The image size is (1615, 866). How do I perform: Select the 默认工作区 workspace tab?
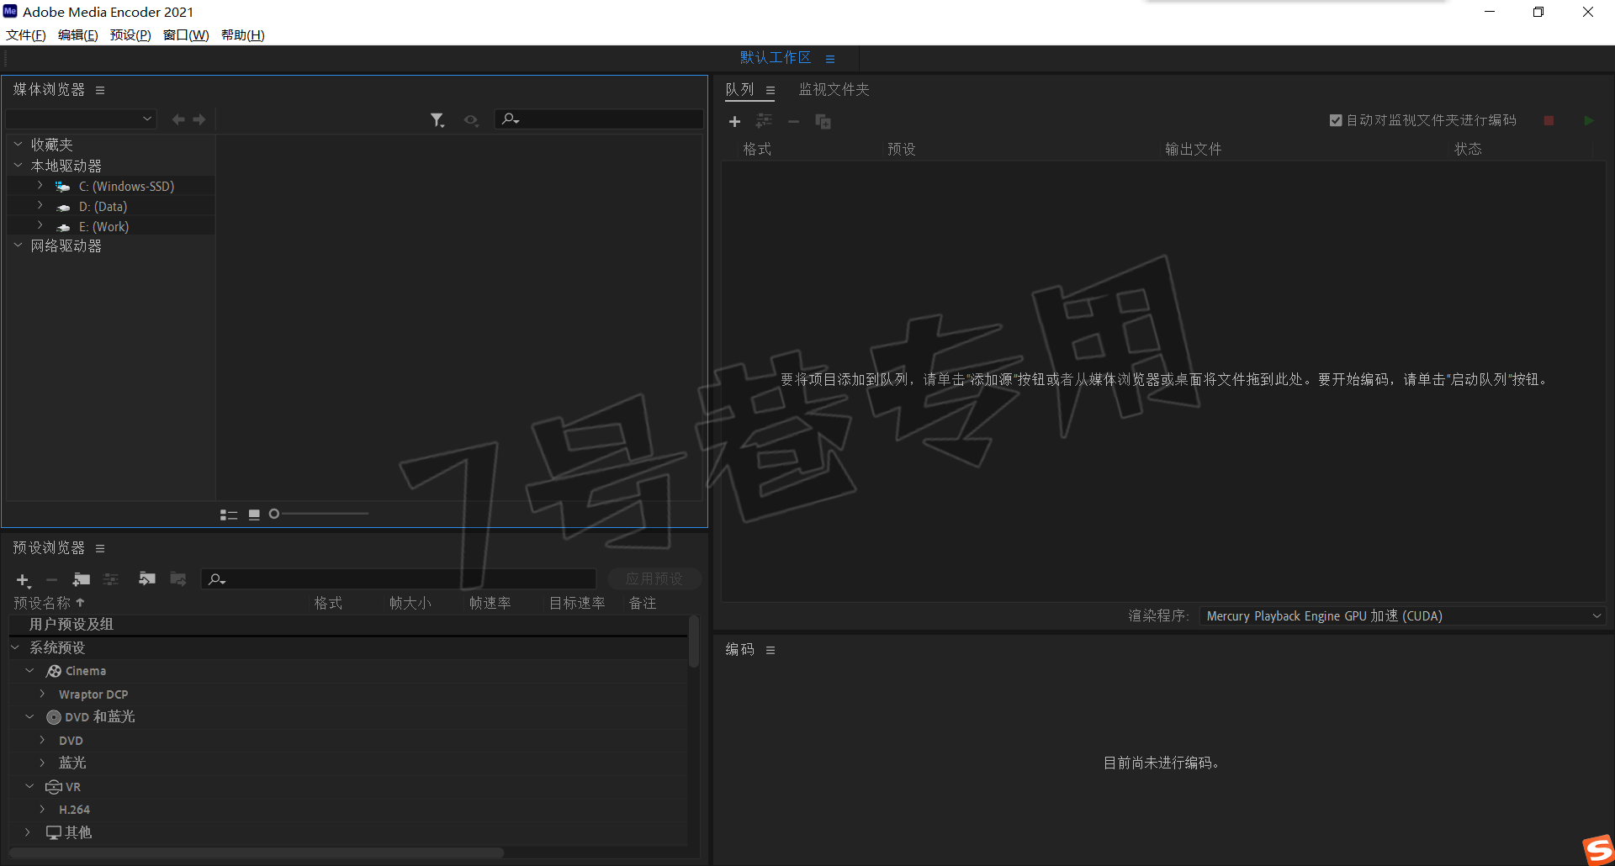click(x=776, y=58)
